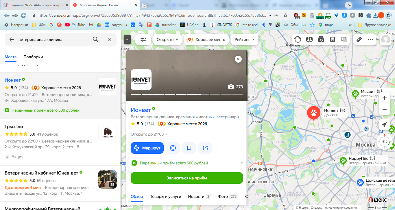Open the search filters settings icon
The width and height of the screenshot is (395, 210).
tap(143, 40)
